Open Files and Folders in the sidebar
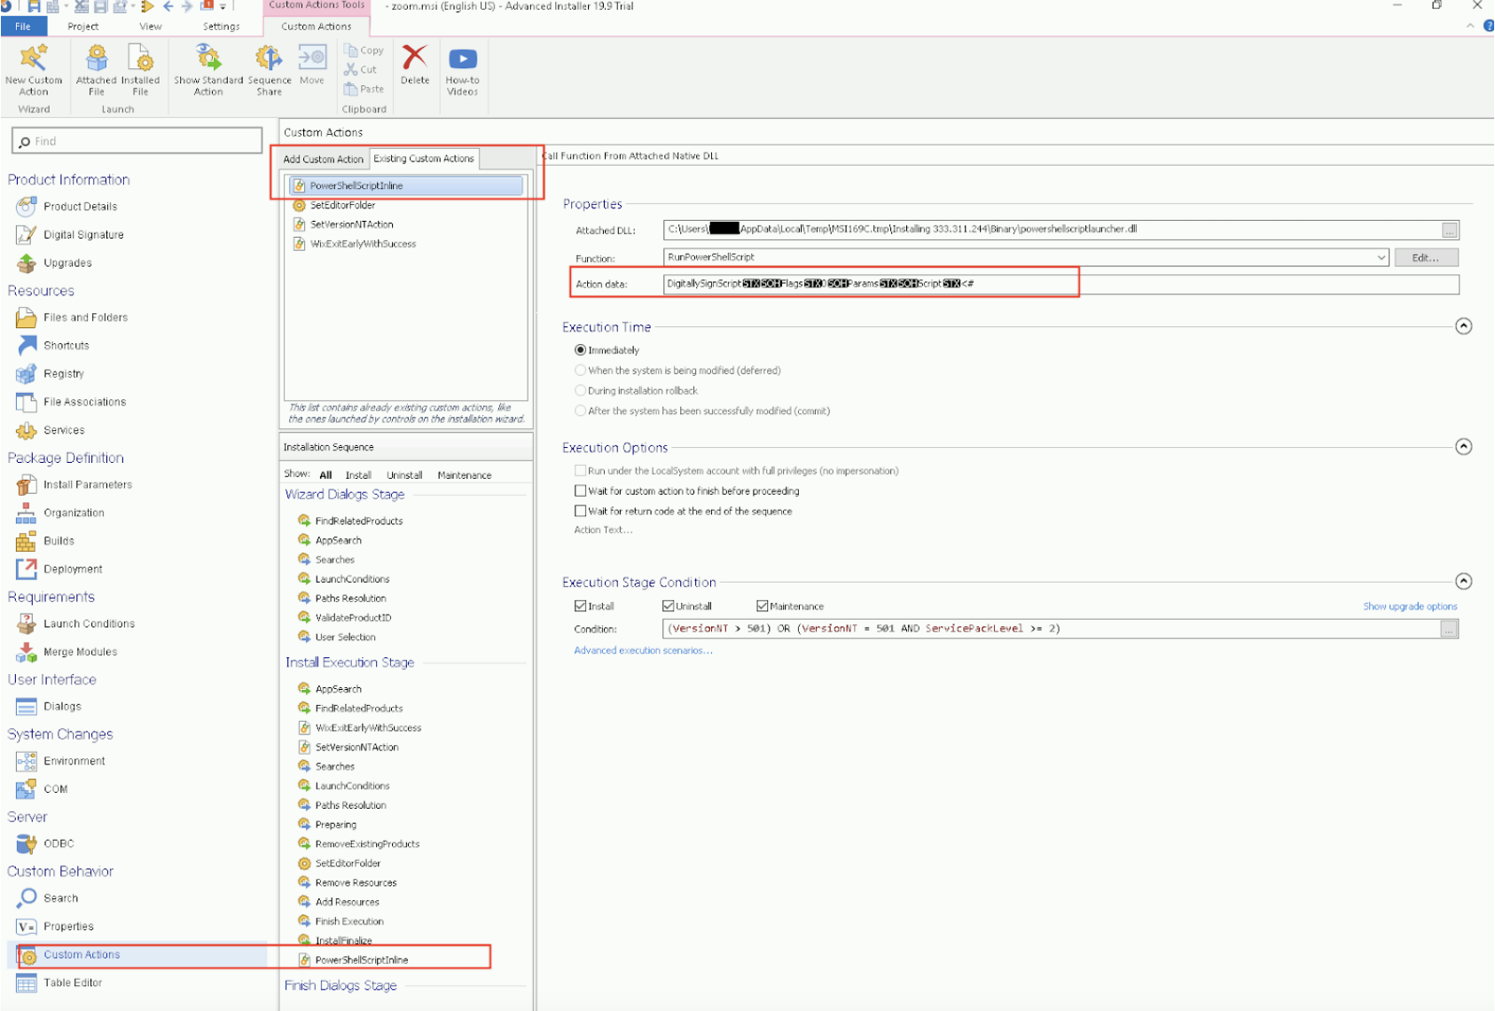The width and height of the screenshot is (1495, 1011). (x=85, y=317)
